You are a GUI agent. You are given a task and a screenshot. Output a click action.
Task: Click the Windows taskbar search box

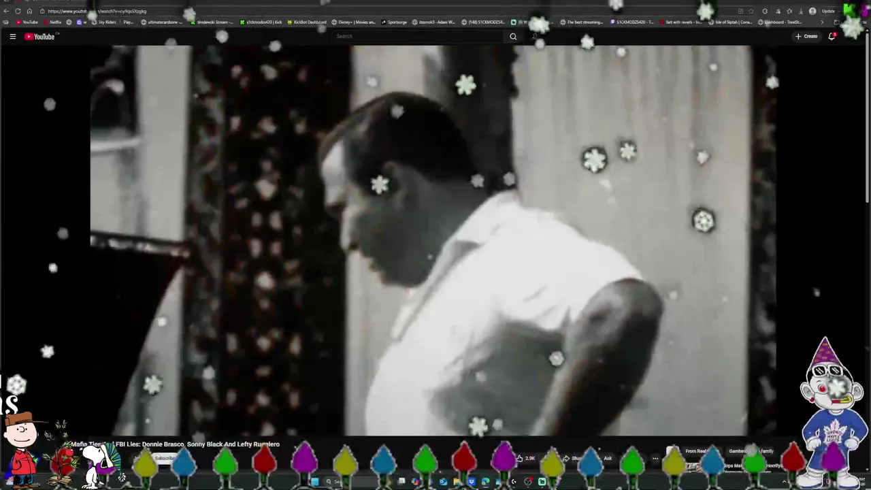point(350,482)
